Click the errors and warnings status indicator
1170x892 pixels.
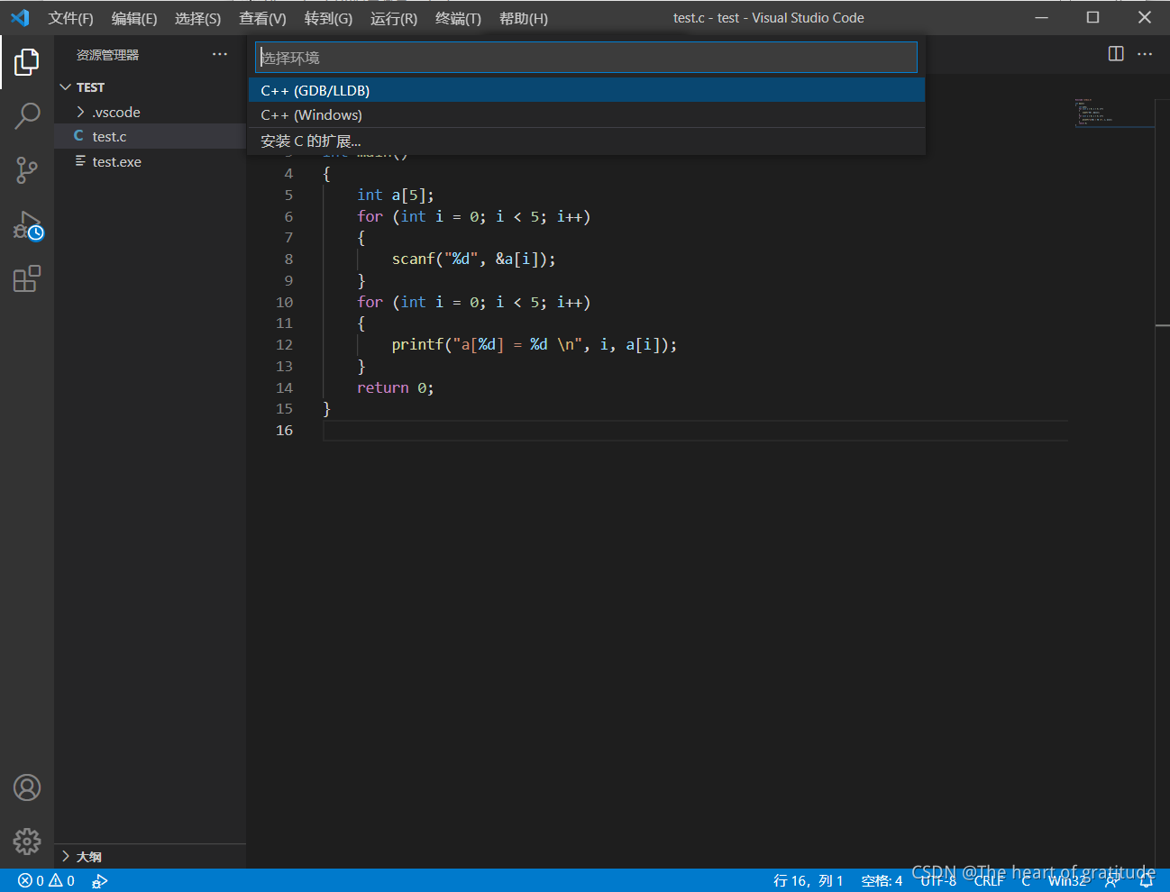[47, 880]
